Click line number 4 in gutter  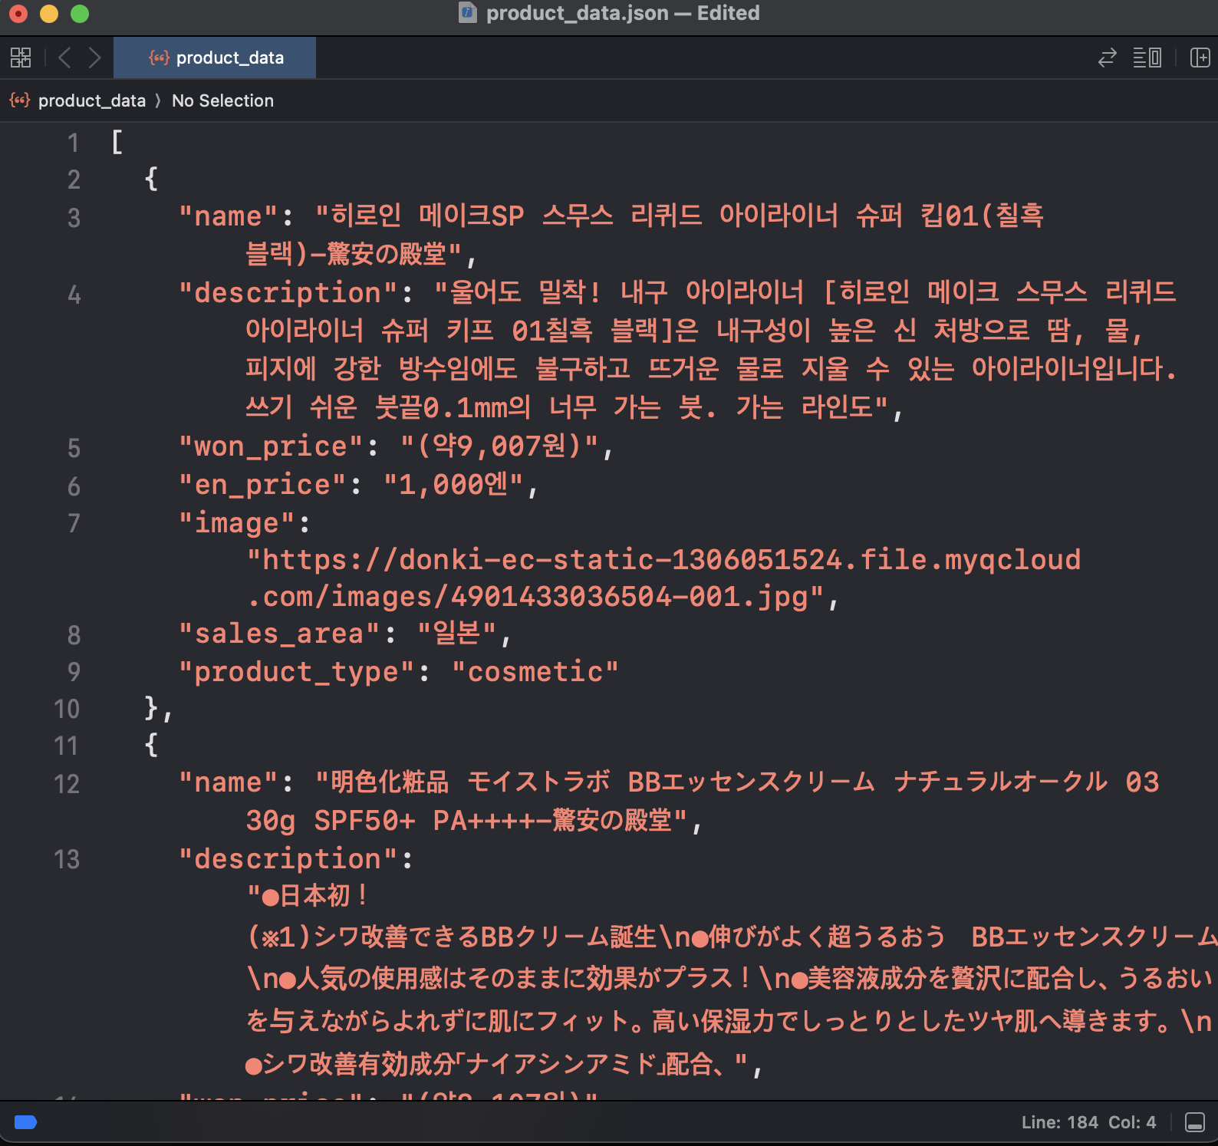point(74,295)
